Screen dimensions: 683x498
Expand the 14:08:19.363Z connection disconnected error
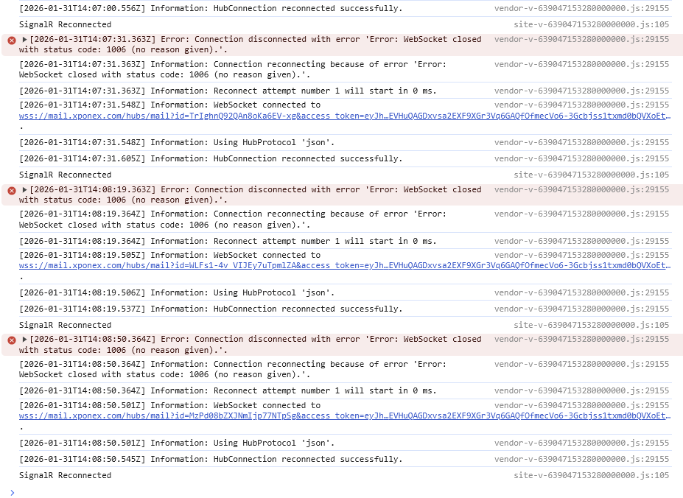25,189
